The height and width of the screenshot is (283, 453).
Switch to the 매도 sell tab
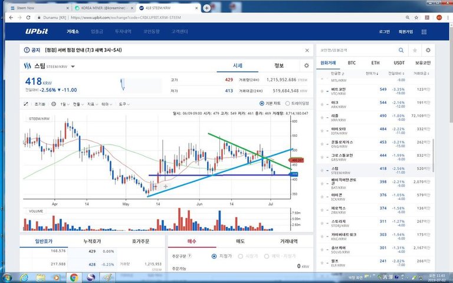[x=241, y=241]
